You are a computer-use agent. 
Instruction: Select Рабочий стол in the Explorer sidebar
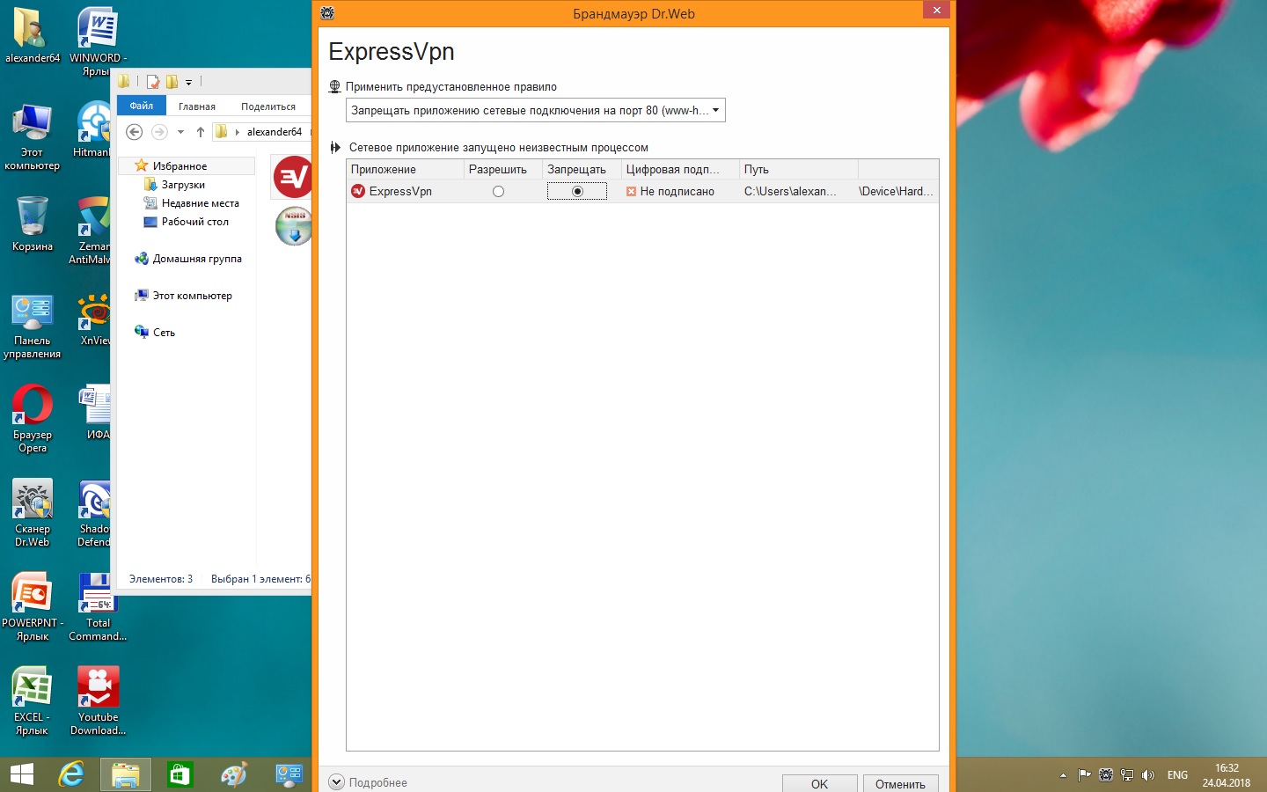tap(194, 222)
